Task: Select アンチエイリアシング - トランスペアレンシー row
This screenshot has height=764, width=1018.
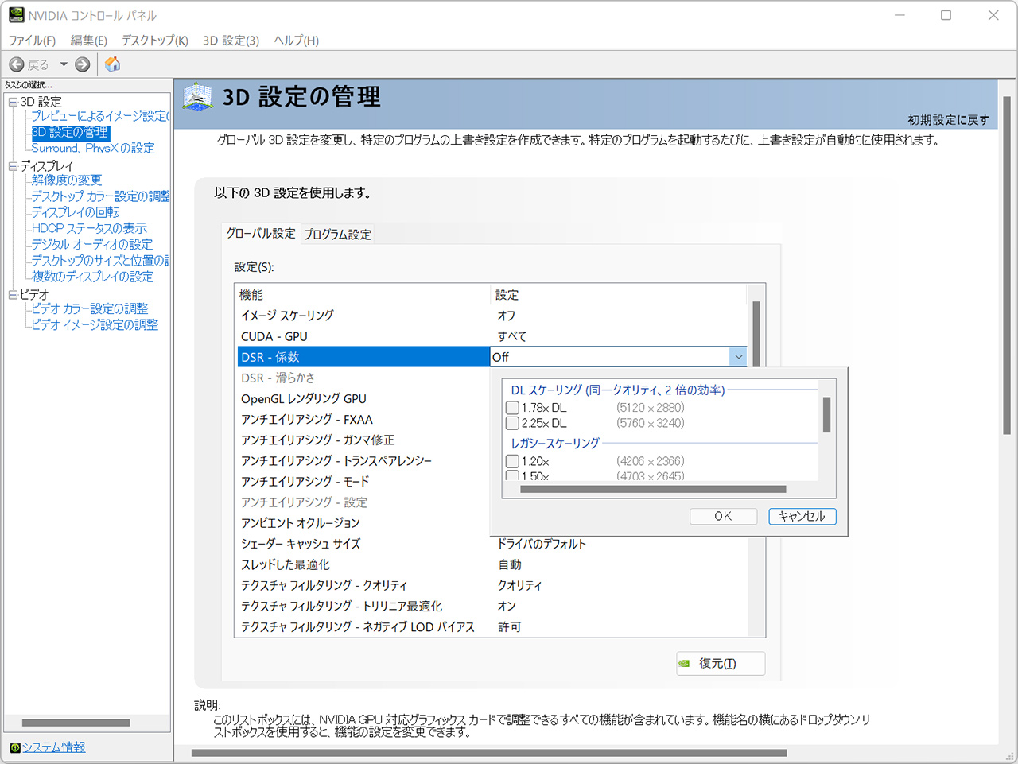Action: tap(363, 460)
